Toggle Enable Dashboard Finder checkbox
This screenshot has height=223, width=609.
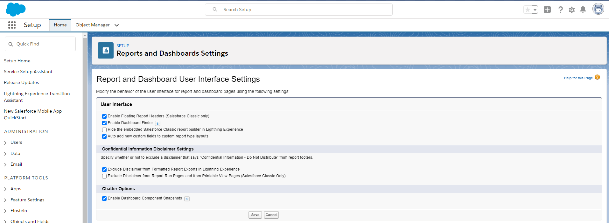(104, 123)
